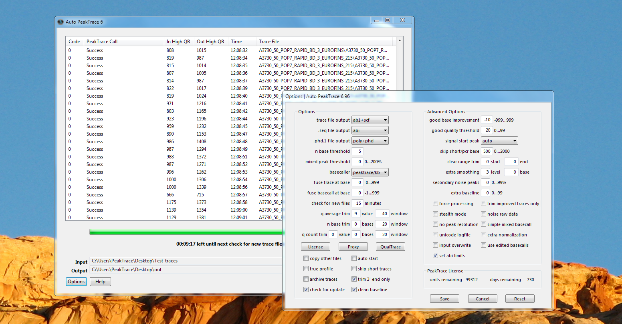Enable no peak resolution checkbox
The width and height of the screenshot is (622, 324).
tap(436, 224)
